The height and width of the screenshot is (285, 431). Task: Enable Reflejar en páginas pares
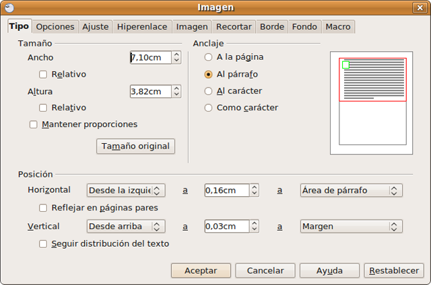(x=44, y=208)
